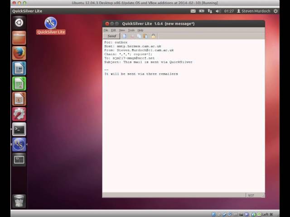The image size is (290, 217).
Task: Click the QuickSilver Lite title in top panel
Action: pos(27,11)
